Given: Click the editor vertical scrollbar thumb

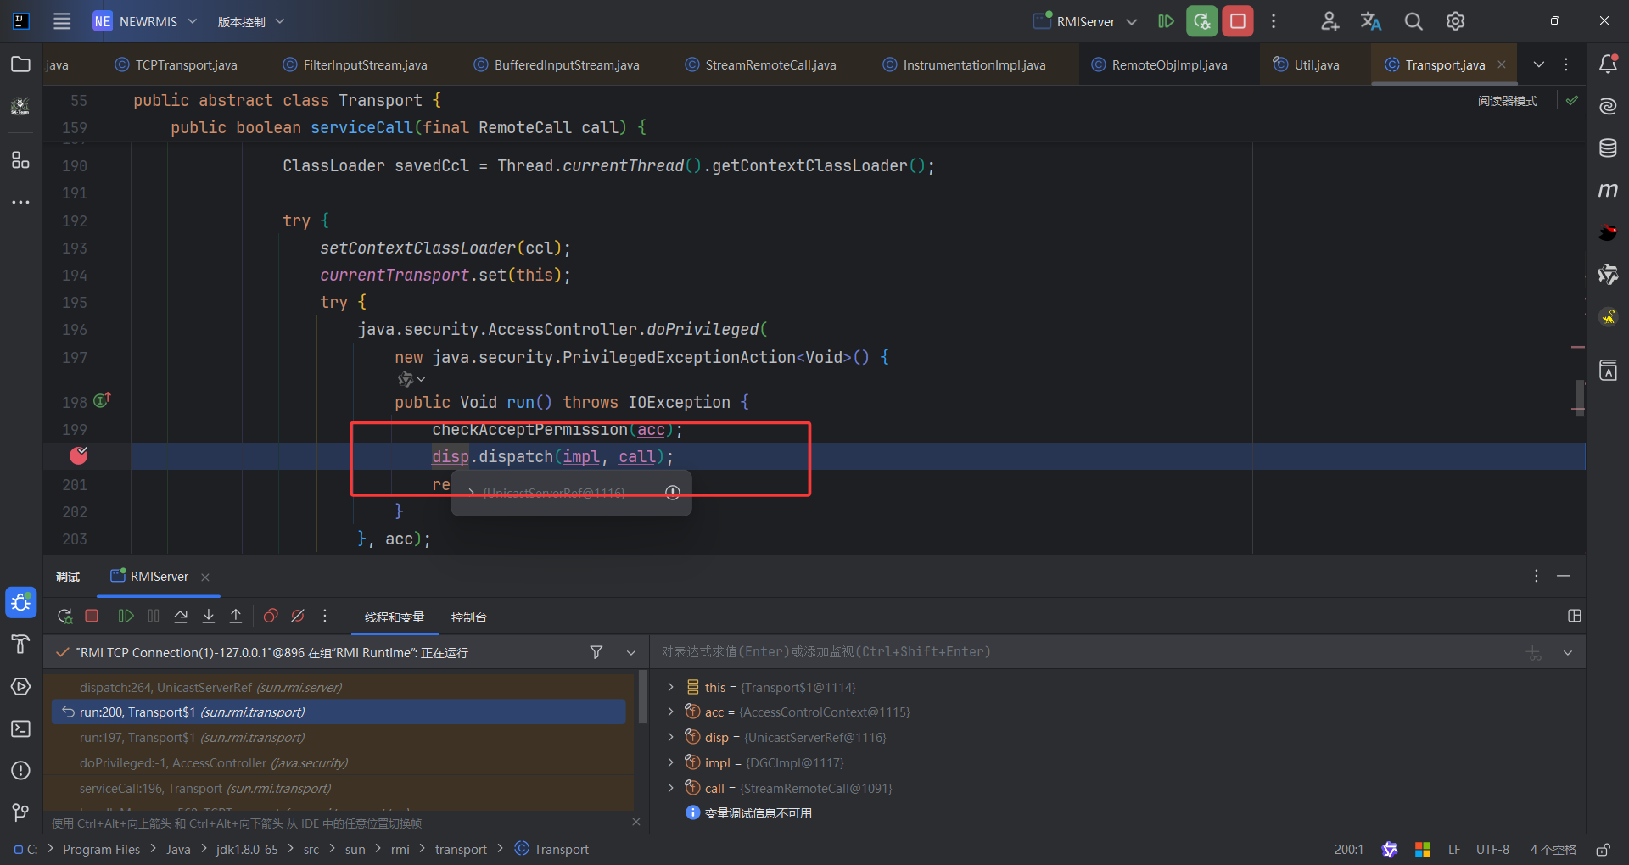Looking at the screenshot, I should [1579, 397].
